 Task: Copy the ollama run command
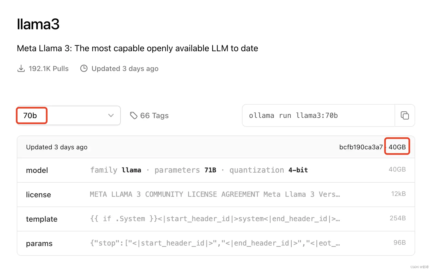point(405,115)
